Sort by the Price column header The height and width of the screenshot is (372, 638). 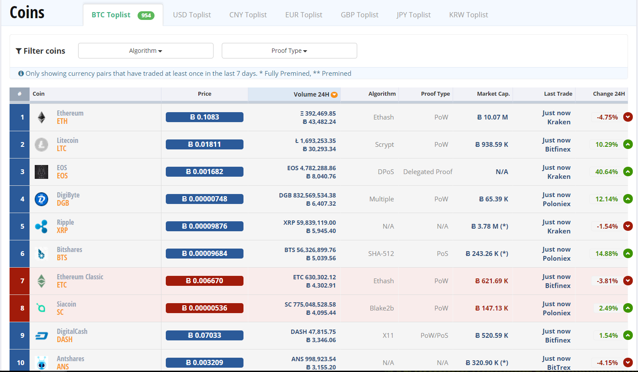(x=204, y=94)
